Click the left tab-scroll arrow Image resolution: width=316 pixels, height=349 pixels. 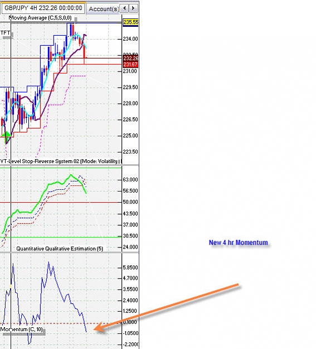point(124,8)
